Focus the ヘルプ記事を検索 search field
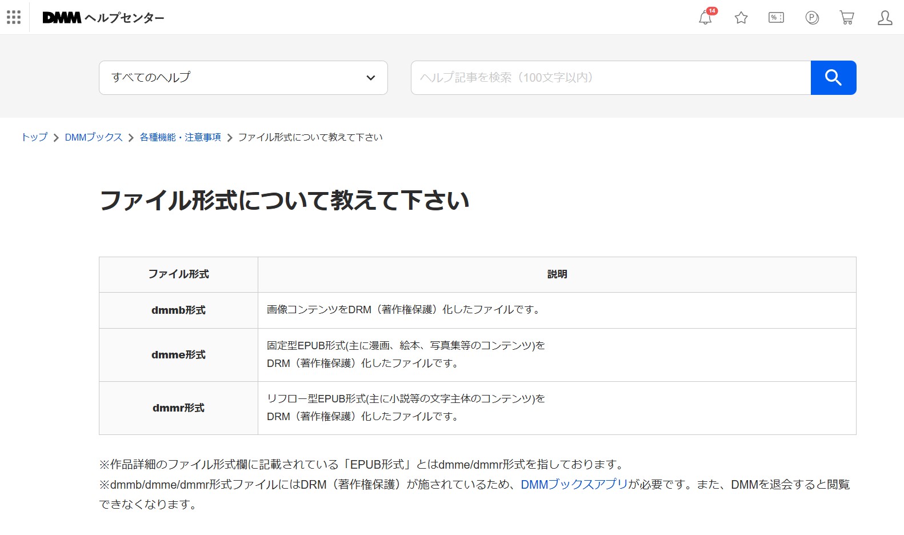Screen dimensions: 904x535 click(x=610, y=78)
